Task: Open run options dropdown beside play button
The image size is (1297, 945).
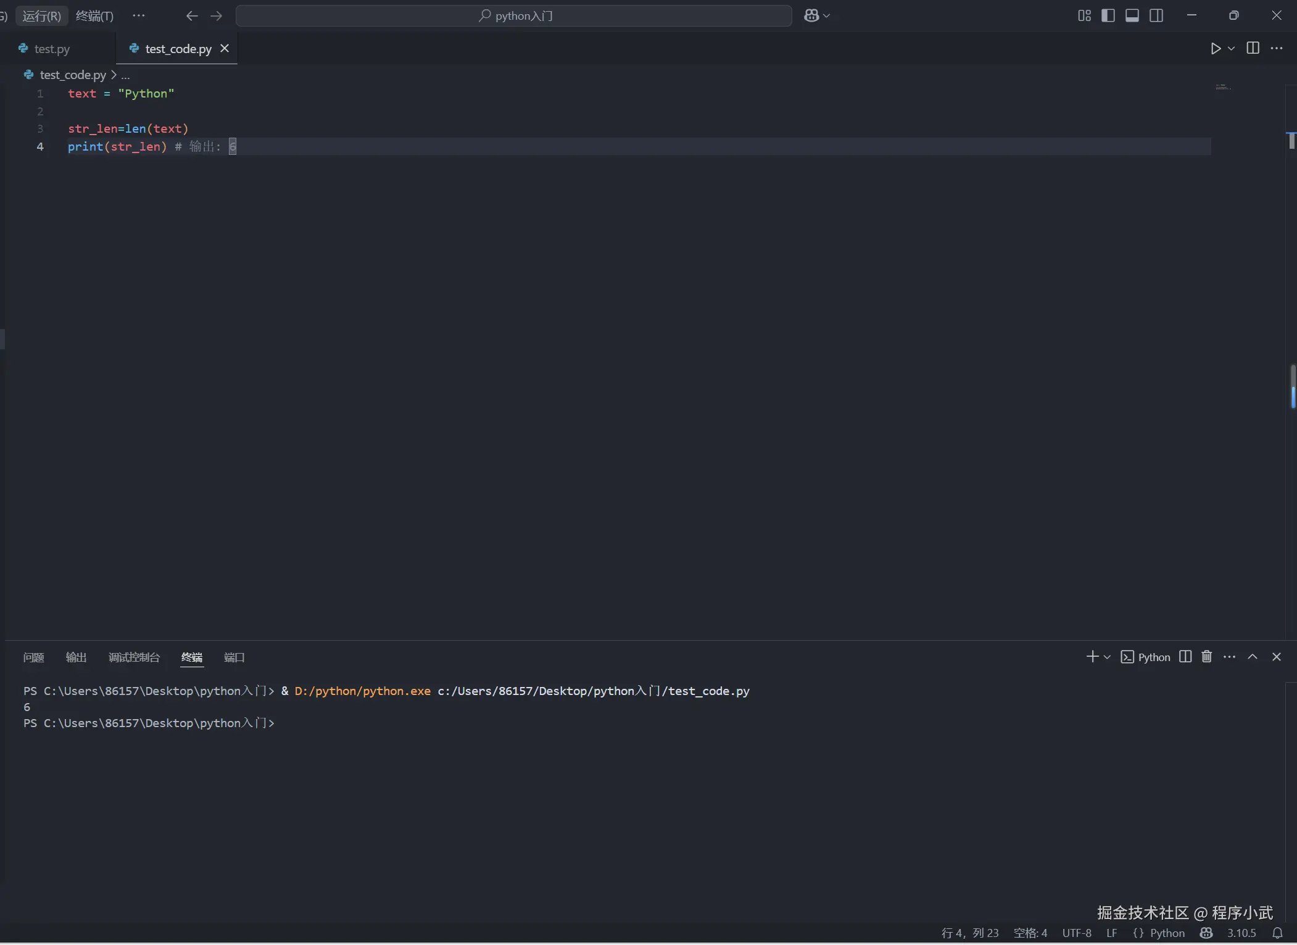Action: (x=1232, y=48)
